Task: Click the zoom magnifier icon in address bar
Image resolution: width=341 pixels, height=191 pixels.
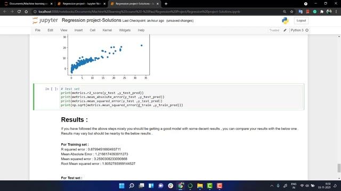Action: coord(285,12)
